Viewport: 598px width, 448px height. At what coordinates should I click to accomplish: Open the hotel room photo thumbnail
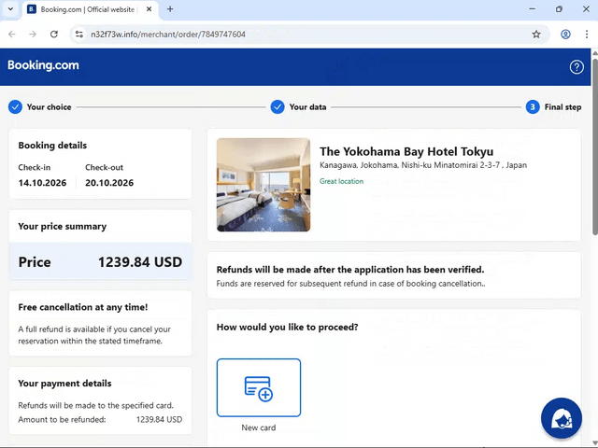(263, 185)
